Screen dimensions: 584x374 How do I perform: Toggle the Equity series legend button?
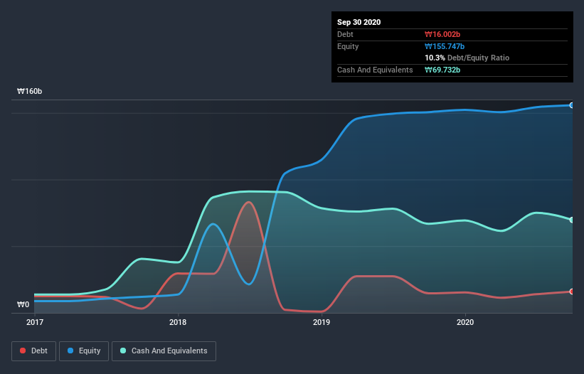[84, 351]
